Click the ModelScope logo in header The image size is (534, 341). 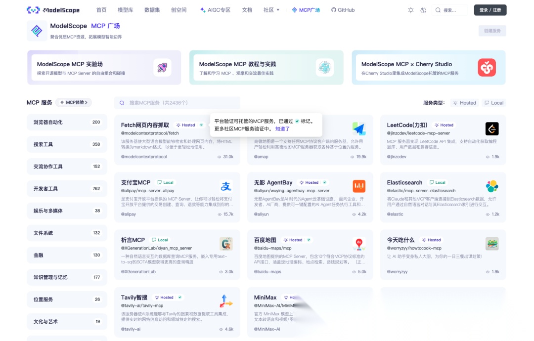coord(53,10)
